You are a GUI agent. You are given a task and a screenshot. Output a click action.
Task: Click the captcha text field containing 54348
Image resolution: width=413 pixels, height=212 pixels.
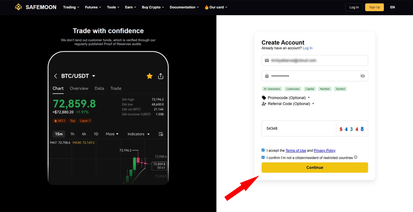point(298,128)
